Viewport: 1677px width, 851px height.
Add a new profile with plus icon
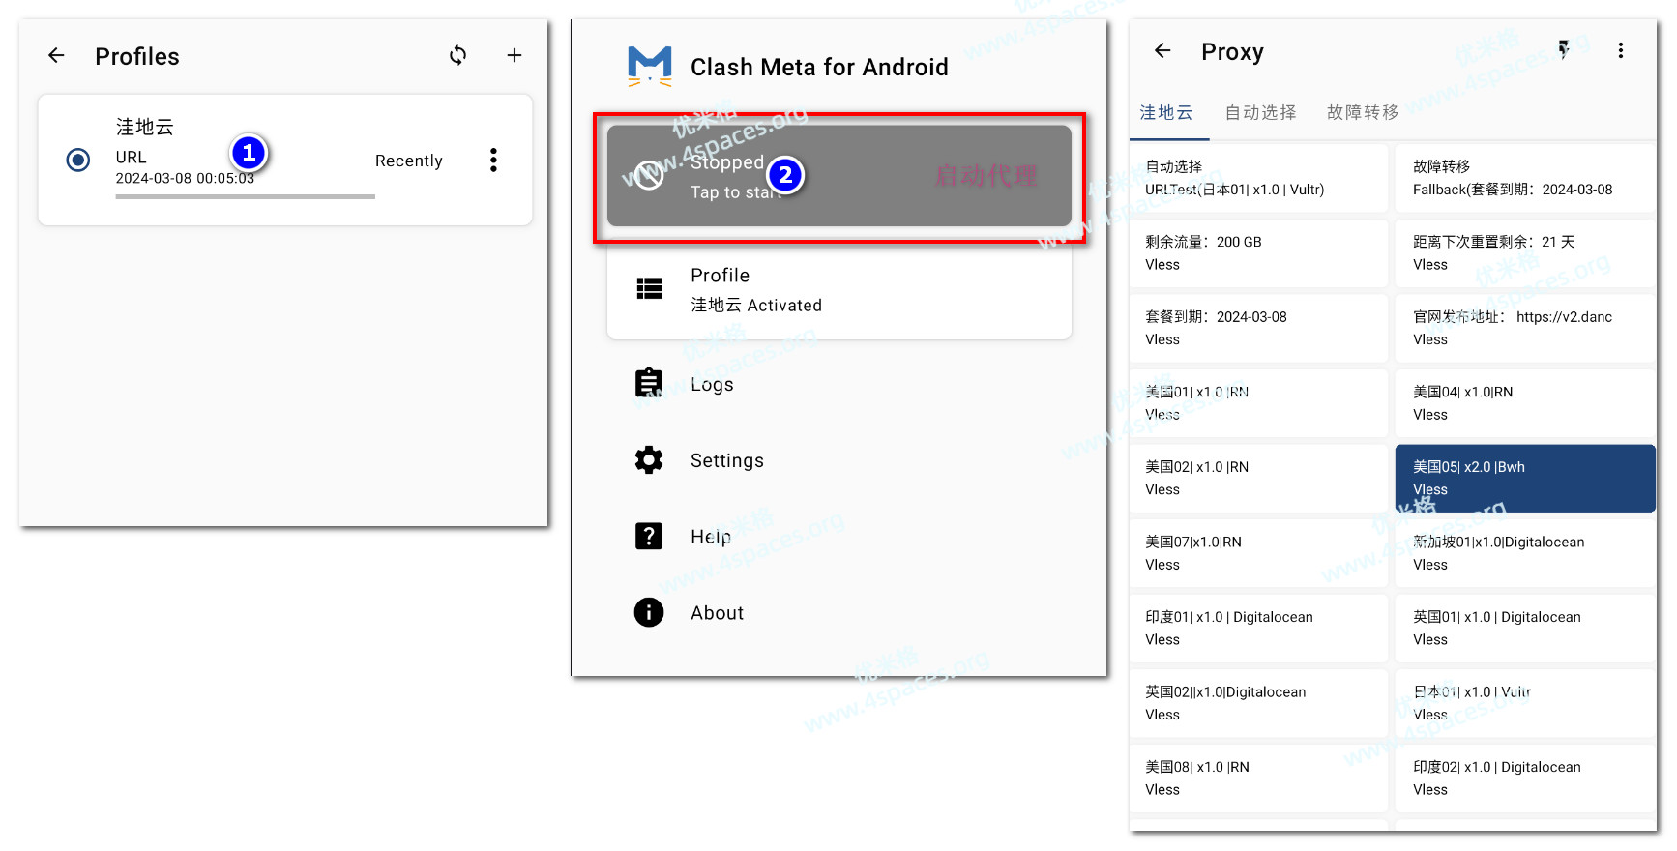coord(515,56)
